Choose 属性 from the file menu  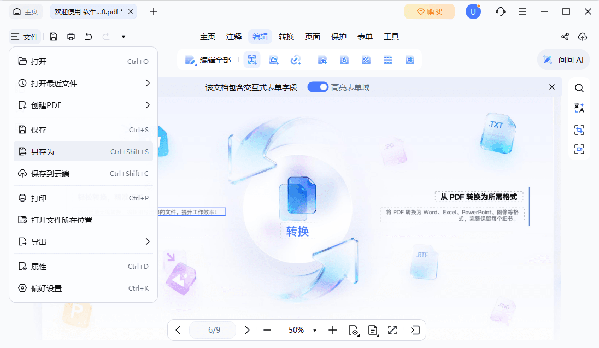(83, 266)
